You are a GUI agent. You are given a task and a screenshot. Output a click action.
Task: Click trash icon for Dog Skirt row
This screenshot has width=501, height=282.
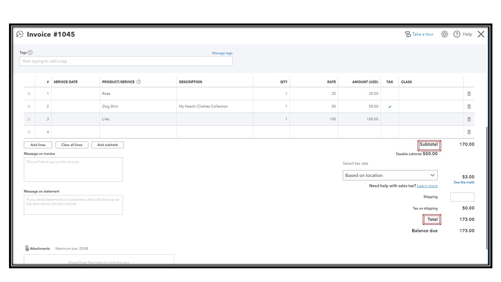[x=469, y=107]
